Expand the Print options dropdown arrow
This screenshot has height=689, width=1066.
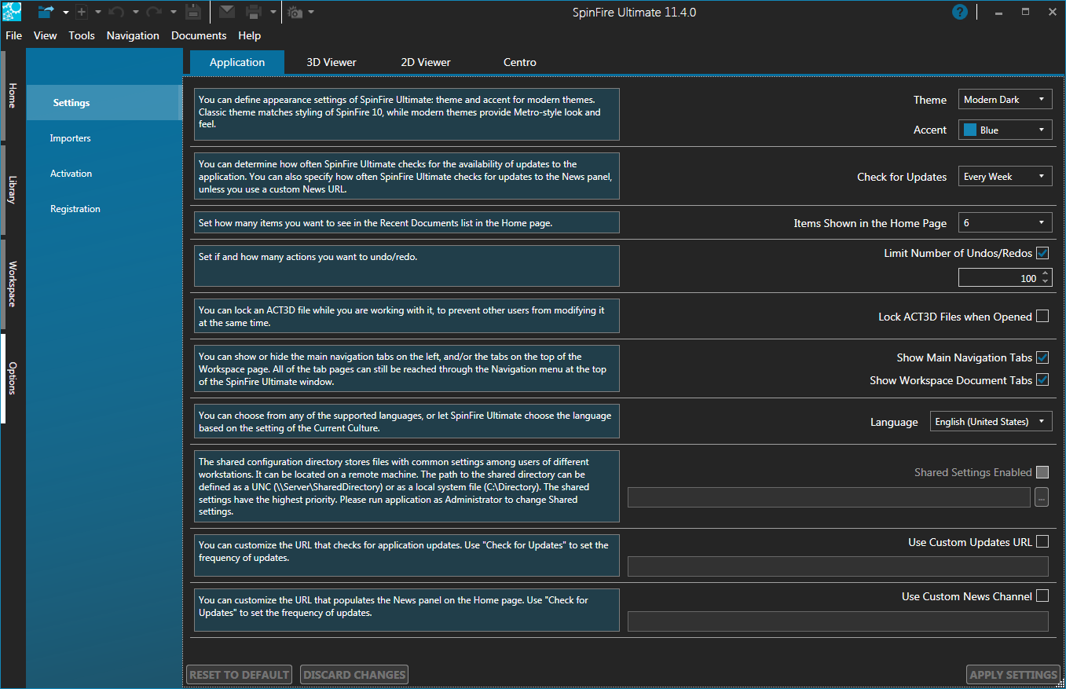click(x=273, y=13)
